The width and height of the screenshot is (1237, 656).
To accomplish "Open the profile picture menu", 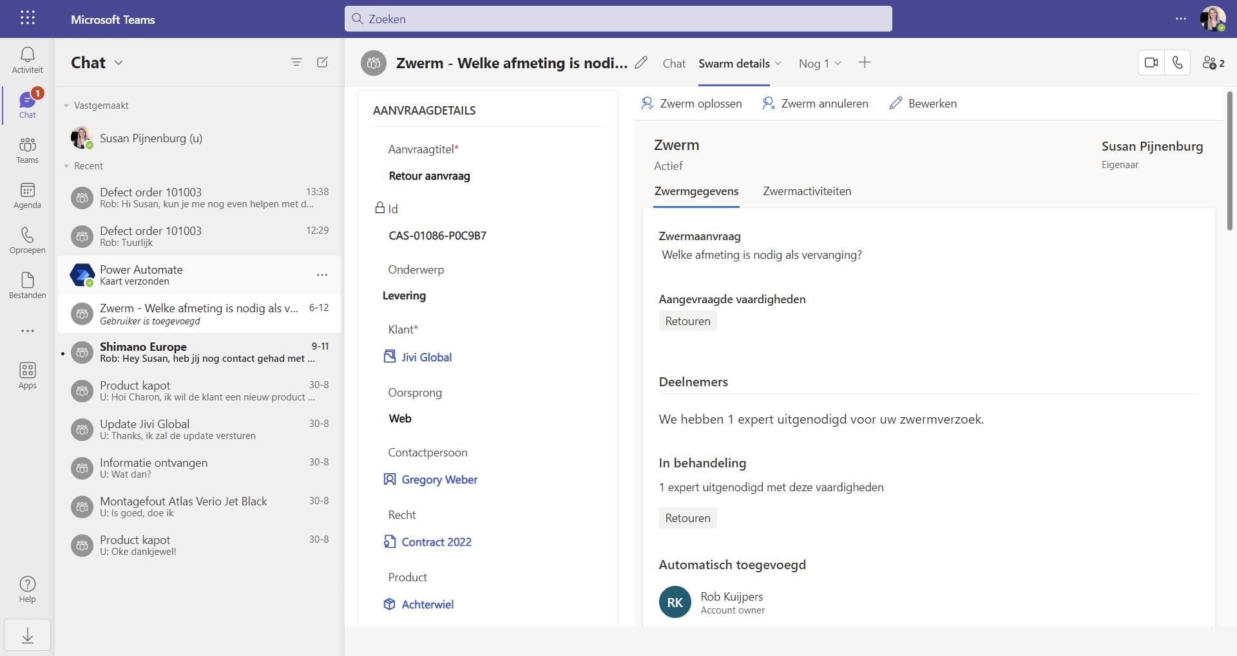I will 1213,19.
